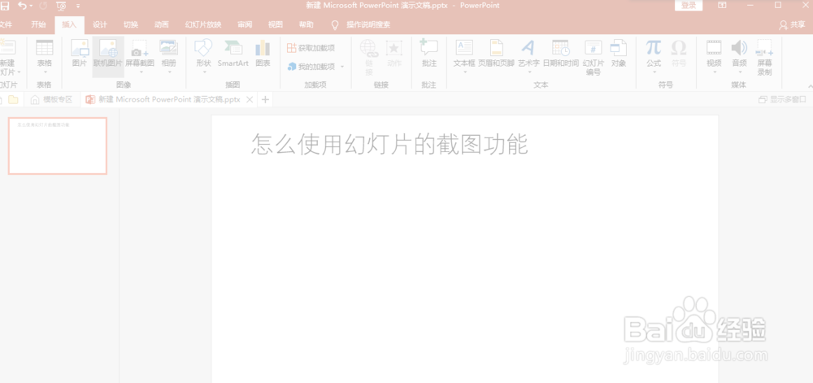Close the document tab 演示文稿.pptx

coord(250,99)
